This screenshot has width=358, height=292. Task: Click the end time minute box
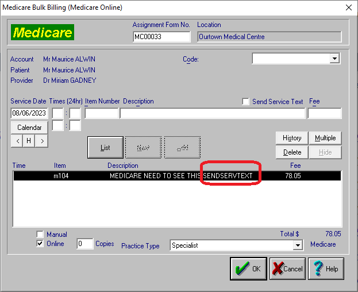tap(75, 125)
